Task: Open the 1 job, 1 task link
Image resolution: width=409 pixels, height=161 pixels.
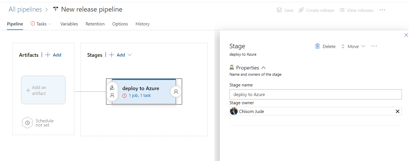Action: pos(140,95)
